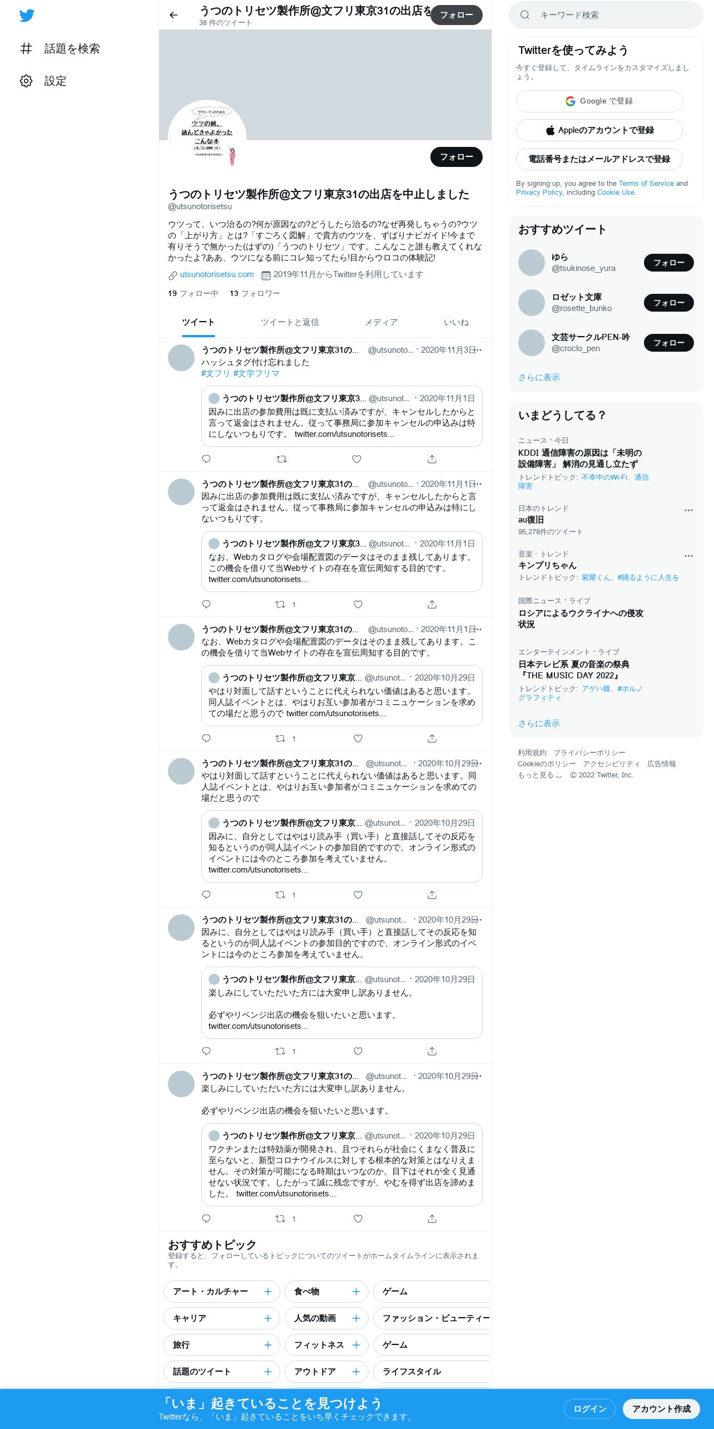Click ログイン in bottom banner
The width and height of the screenshot is (714, 1429).
(590, 1409)
